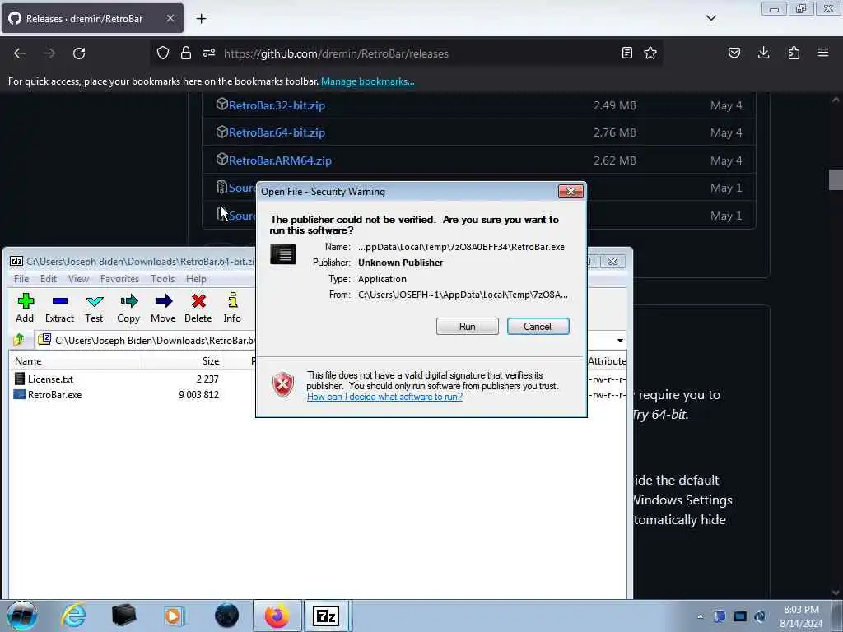Open the 7-Zip Help menu
This screenshot has width=843, height=632.
[196, 279]
